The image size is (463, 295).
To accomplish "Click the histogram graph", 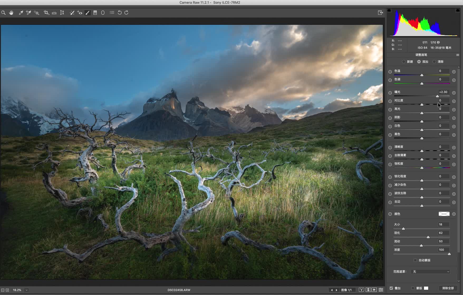I will pos(423,23).
